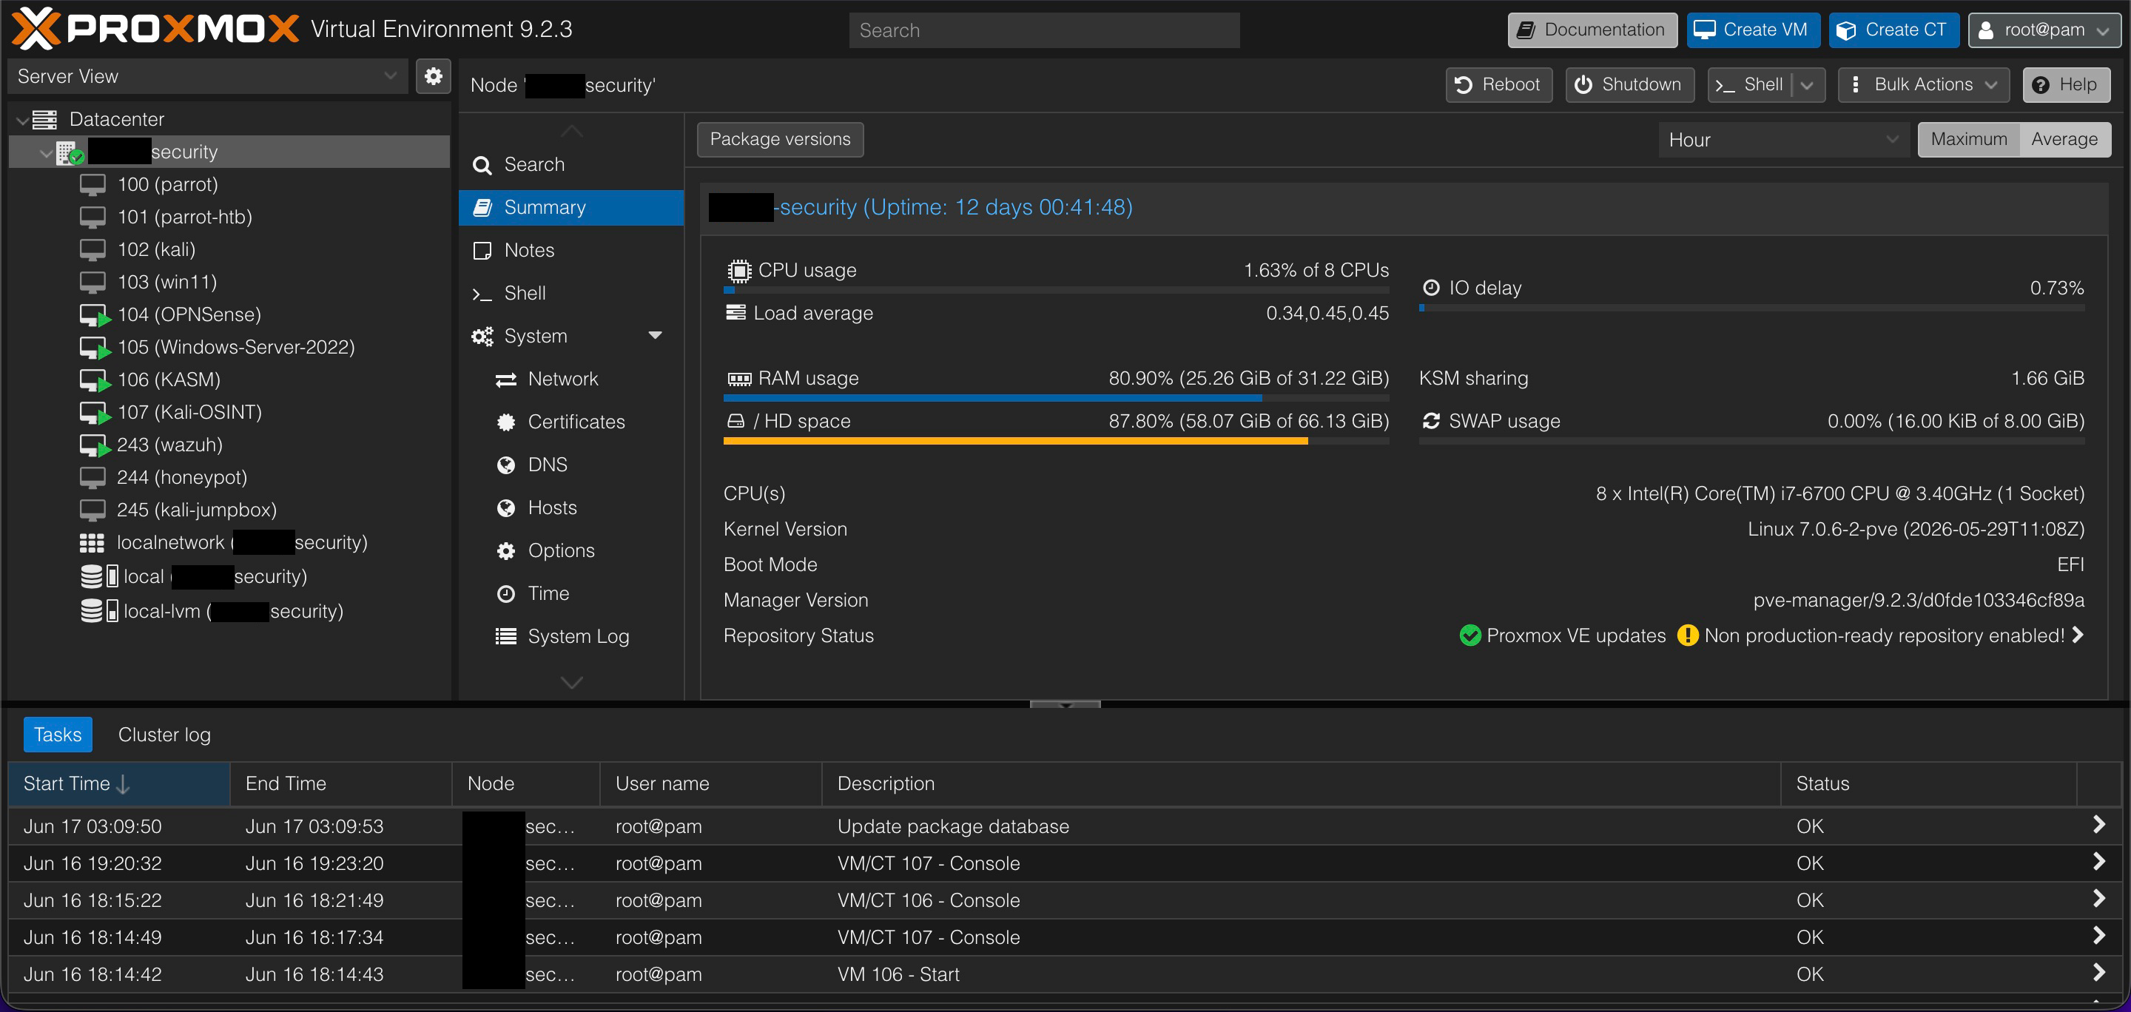Select VM 101 (parrot-htb) icon

click(92, 217)
